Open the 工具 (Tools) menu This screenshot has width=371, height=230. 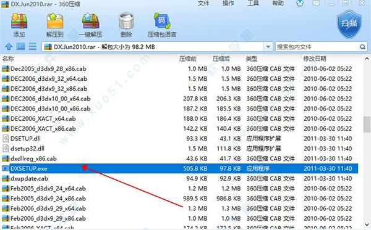click(253, 3)
